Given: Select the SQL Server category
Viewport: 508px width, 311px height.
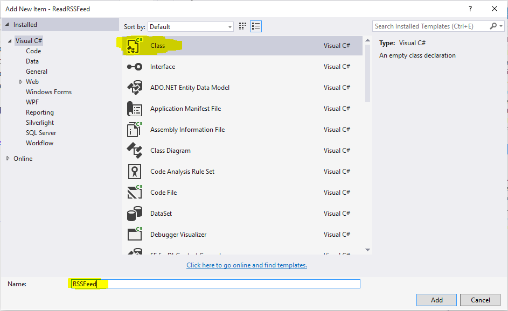Looking at the screenshot, I should (x=41, y=133).
